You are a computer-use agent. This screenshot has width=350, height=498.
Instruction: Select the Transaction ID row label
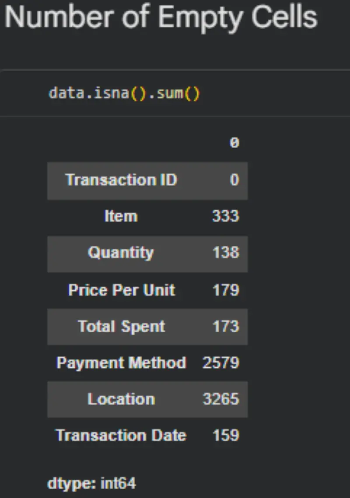[121, 180]
